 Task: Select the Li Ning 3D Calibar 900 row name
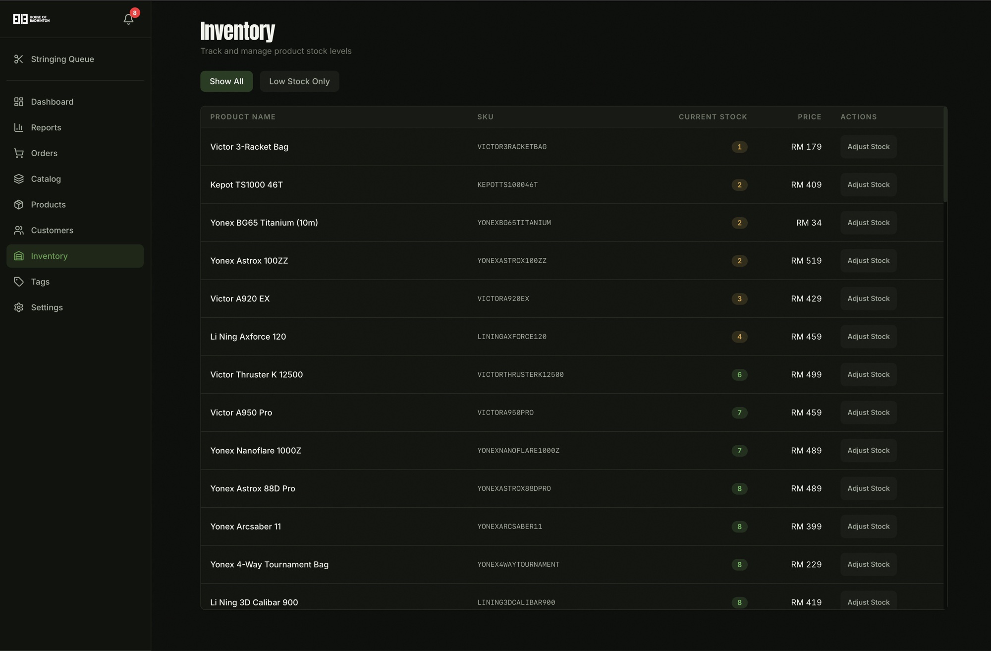pos(254,602)
